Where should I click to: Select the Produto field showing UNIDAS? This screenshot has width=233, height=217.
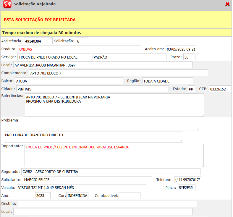click(80, 49)
